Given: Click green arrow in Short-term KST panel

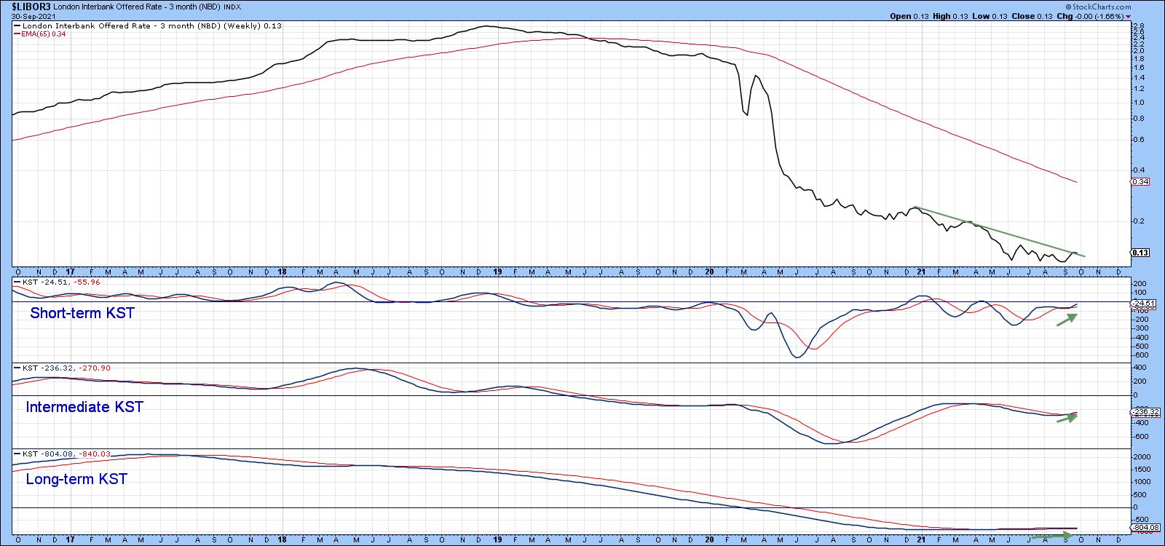Looking at the screenshot, I should click(1066, 320).
